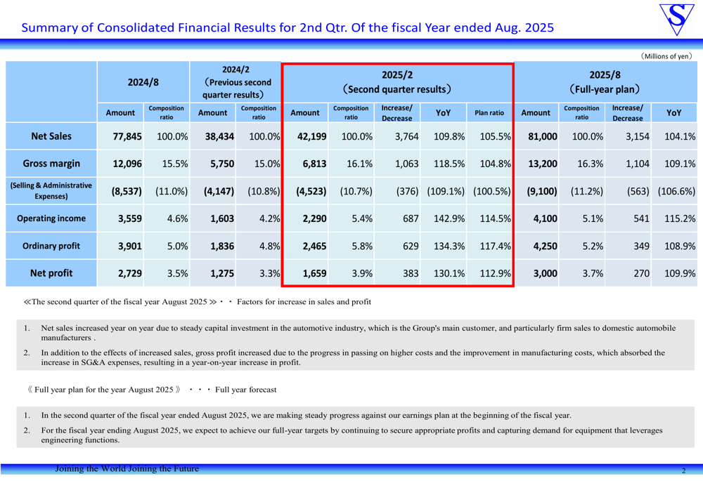Screen dimensions: 703x481
Task: Click the Net profit plan amount 3,000
Action: (546, 273)
